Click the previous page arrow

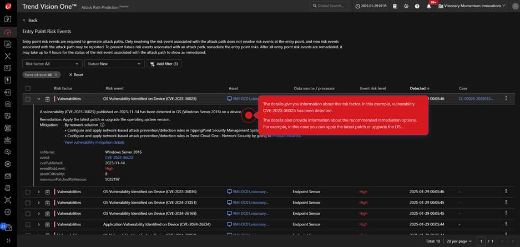click(503, 241)
